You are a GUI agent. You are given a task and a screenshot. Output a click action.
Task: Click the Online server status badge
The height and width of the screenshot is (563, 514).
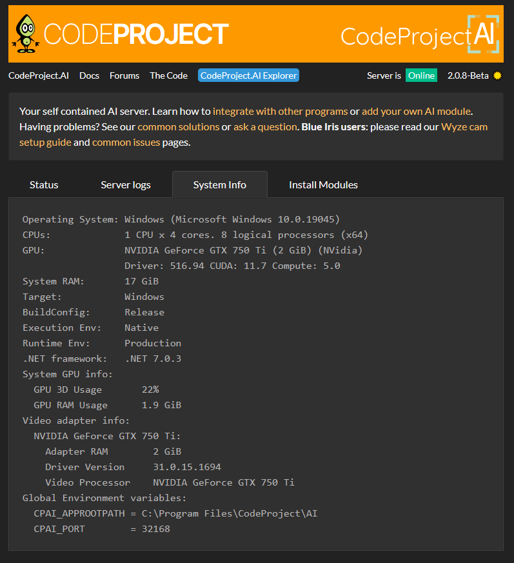coord(421,75)
